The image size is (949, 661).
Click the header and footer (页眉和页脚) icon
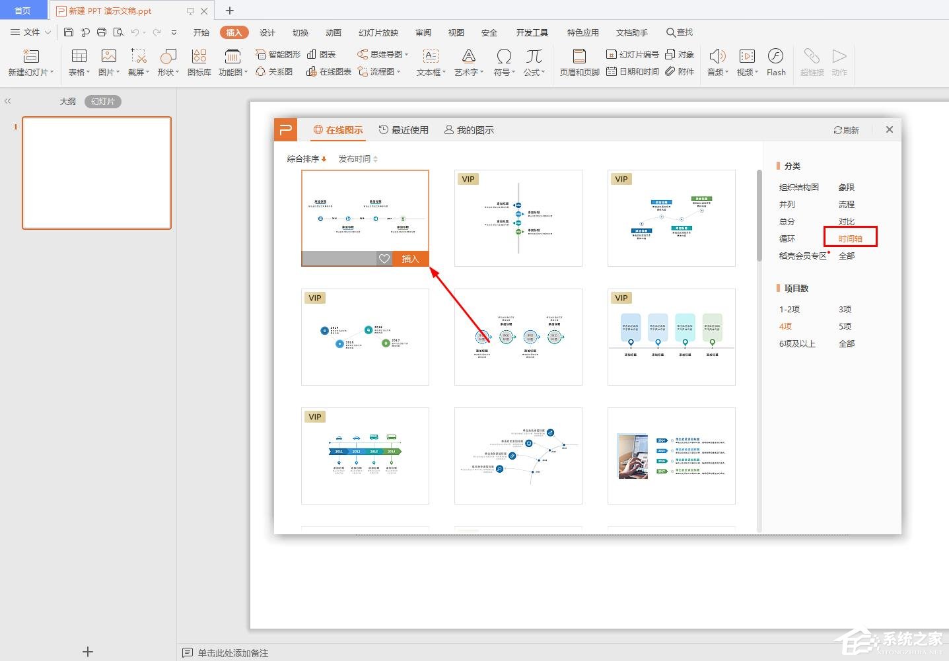(579, 62)
